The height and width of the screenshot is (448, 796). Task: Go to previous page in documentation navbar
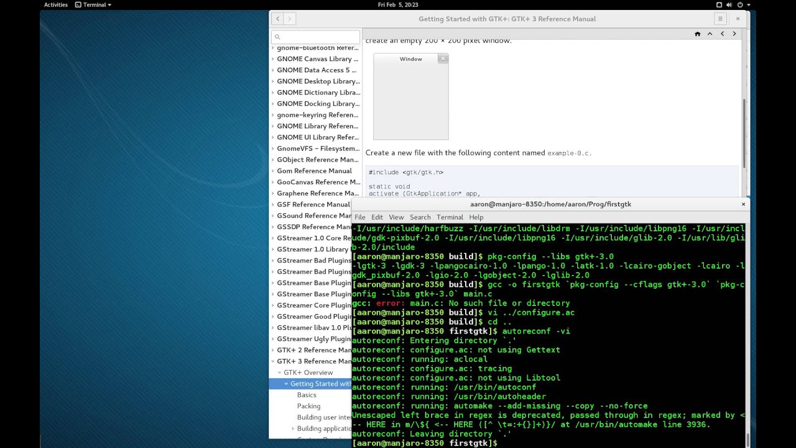[x=722, y=34]
